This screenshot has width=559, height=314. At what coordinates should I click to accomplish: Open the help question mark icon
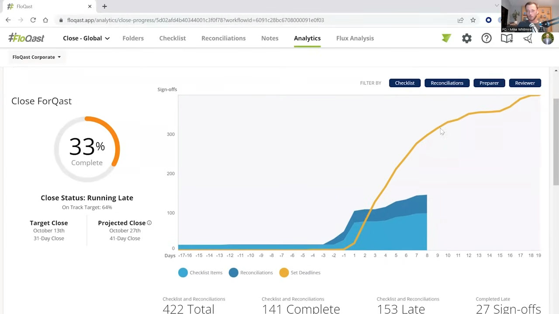(x=487, y=38)
